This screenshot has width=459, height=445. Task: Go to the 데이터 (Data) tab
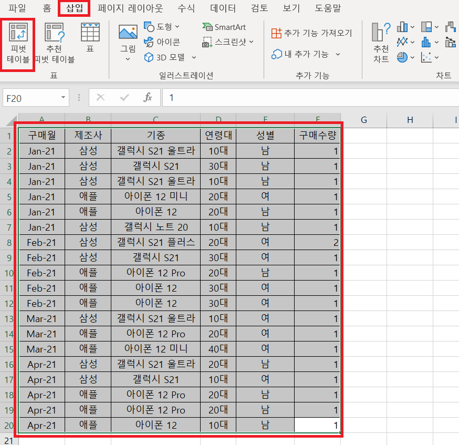pyautogui.click(x=223, y=8)
